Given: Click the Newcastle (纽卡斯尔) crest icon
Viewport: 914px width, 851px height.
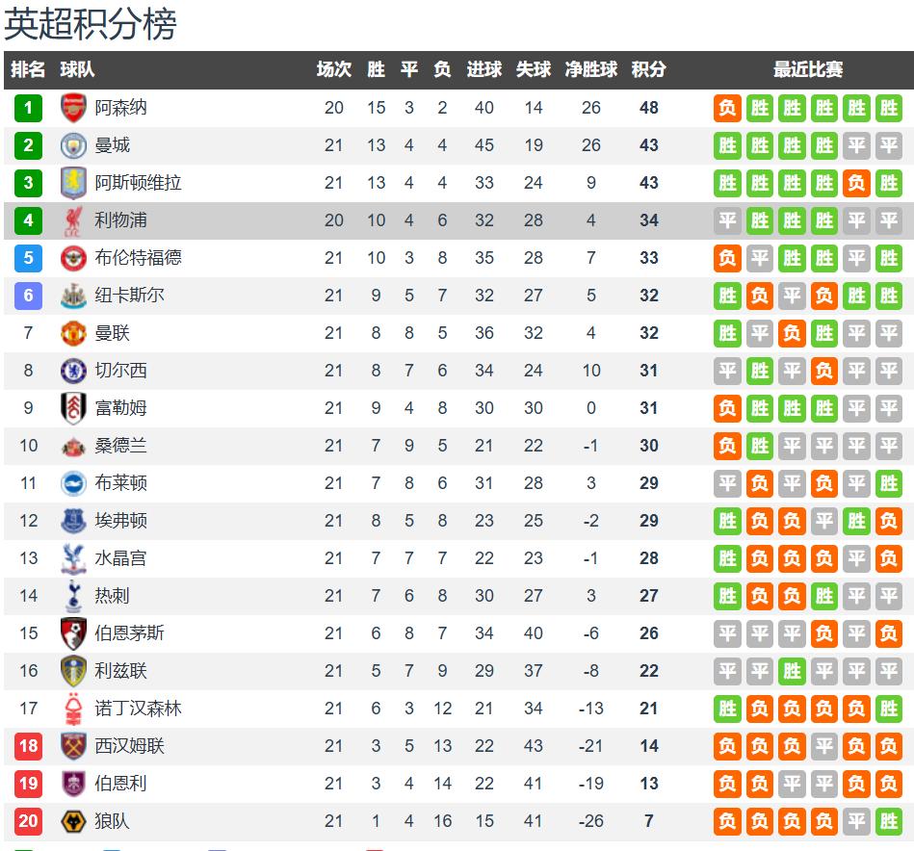Looking at the screenshot, I should (73, 296).
